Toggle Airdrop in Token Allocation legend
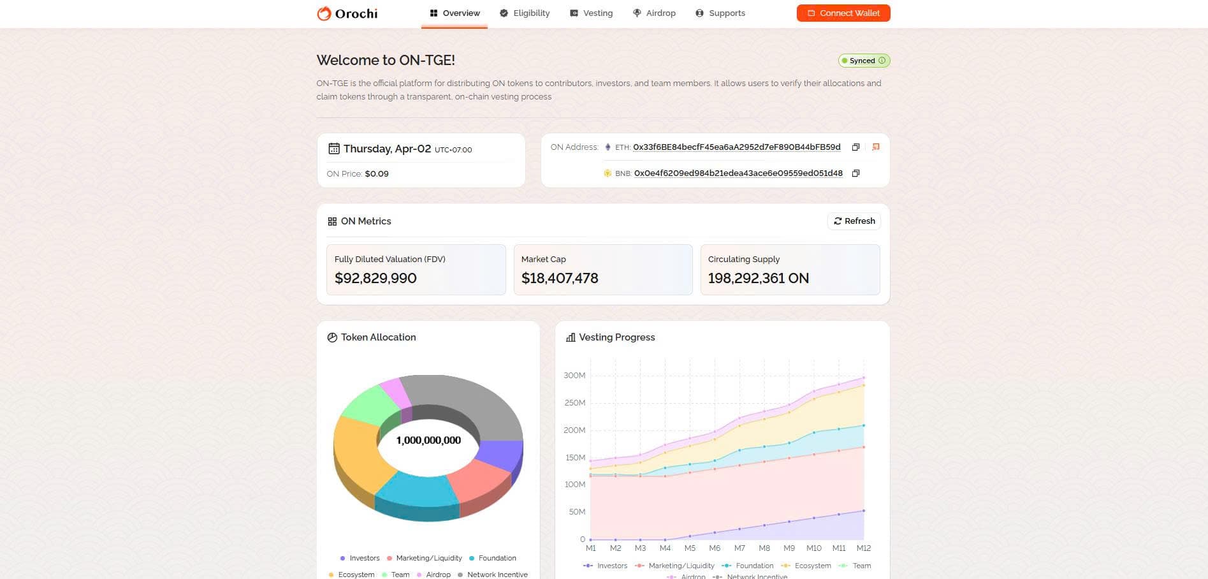This screenshot has height=579, width=1208. (433, 575)
